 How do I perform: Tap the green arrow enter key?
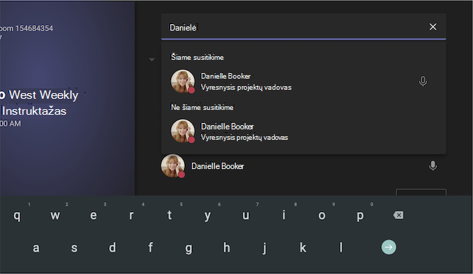coord(389,247)
